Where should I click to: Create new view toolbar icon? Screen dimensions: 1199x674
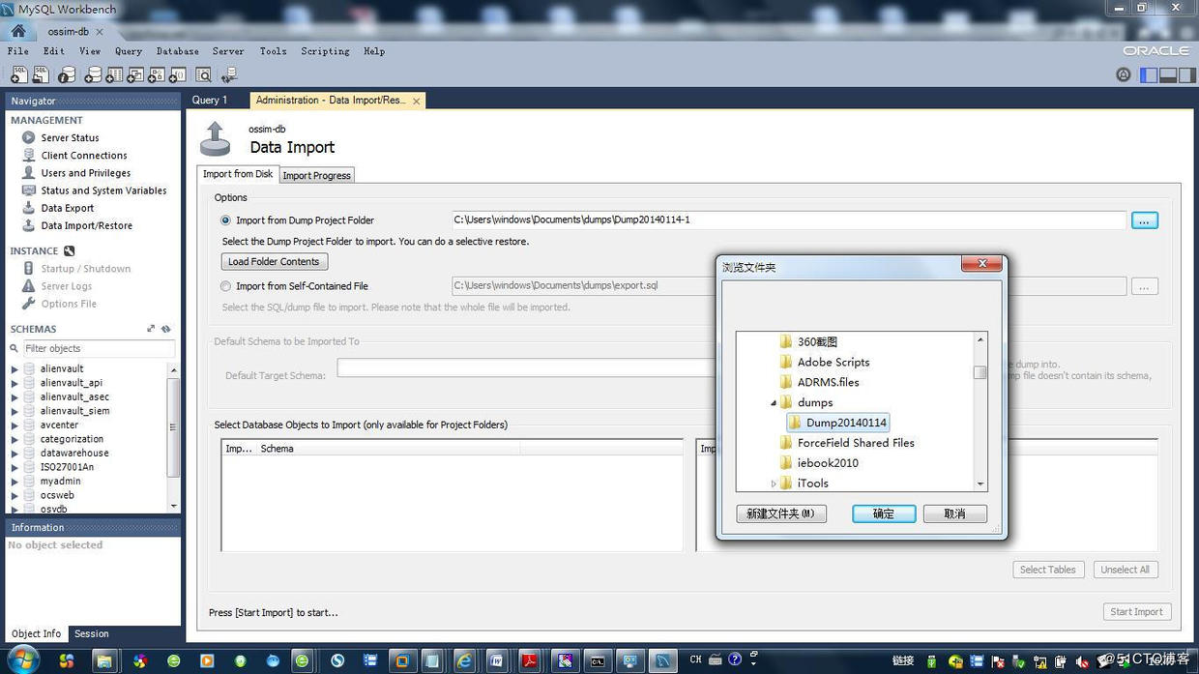tap(135, 74)
